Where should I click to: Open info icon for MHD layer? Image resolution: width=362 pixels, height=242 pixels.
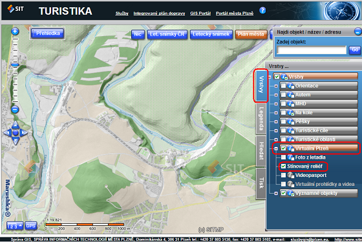click(x=291, y=104)
